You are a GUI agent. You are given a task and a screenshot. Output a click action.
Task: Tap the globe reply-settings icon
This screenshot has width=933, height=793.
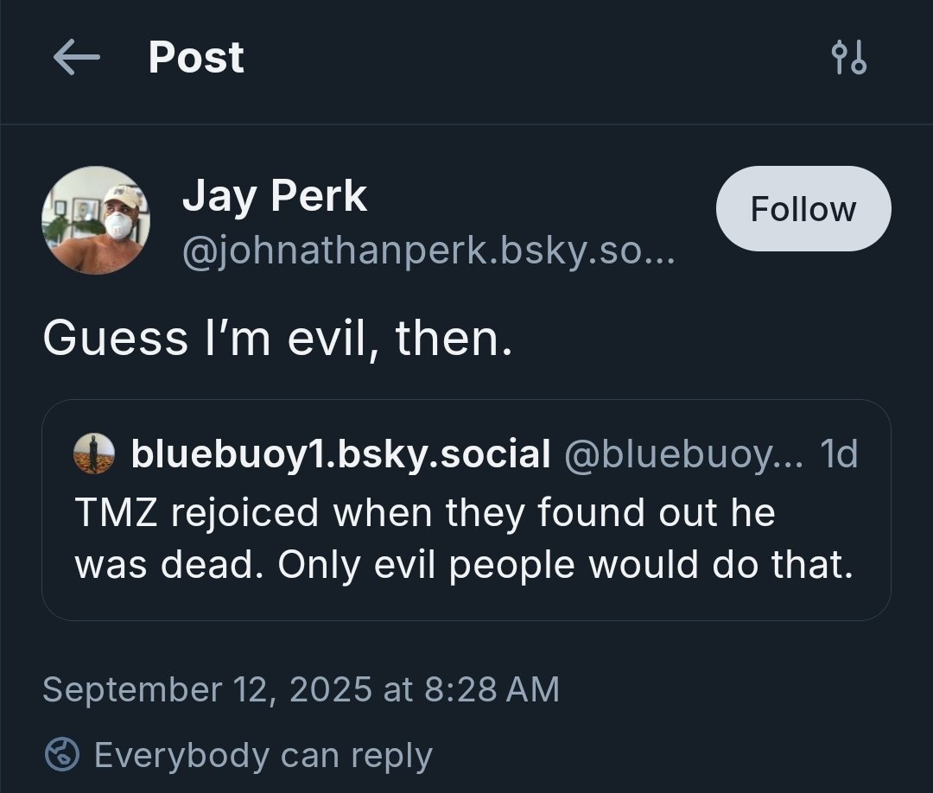[62, 755]
